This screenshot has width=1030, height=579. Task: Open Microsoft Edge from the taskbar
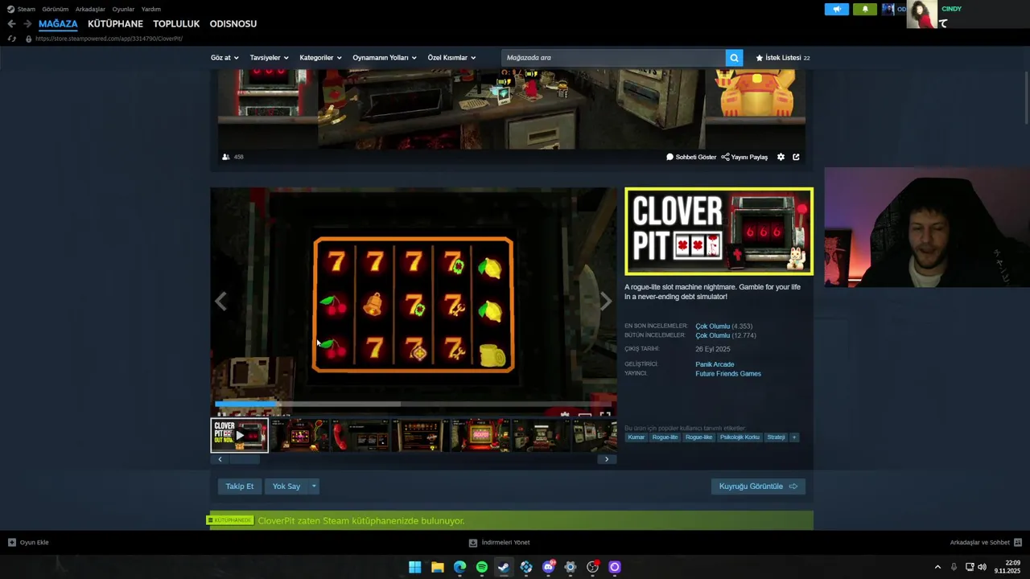pos(459,567)
